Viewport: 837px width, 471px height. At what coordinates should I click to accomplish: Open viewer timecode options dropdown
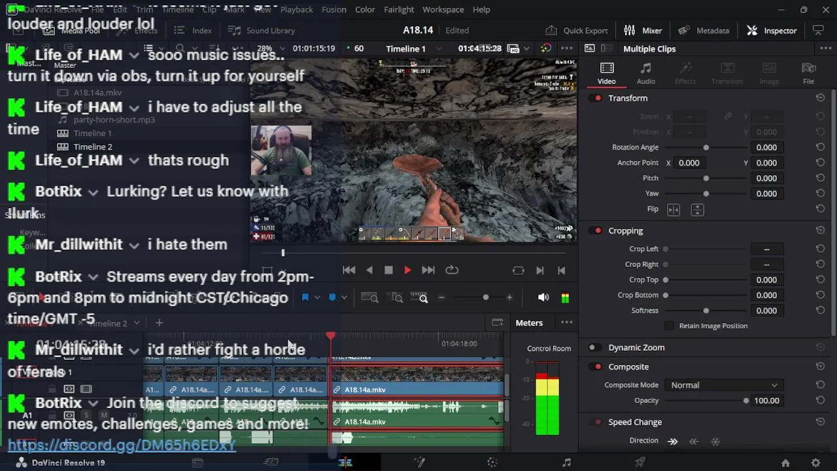[527, 49]
